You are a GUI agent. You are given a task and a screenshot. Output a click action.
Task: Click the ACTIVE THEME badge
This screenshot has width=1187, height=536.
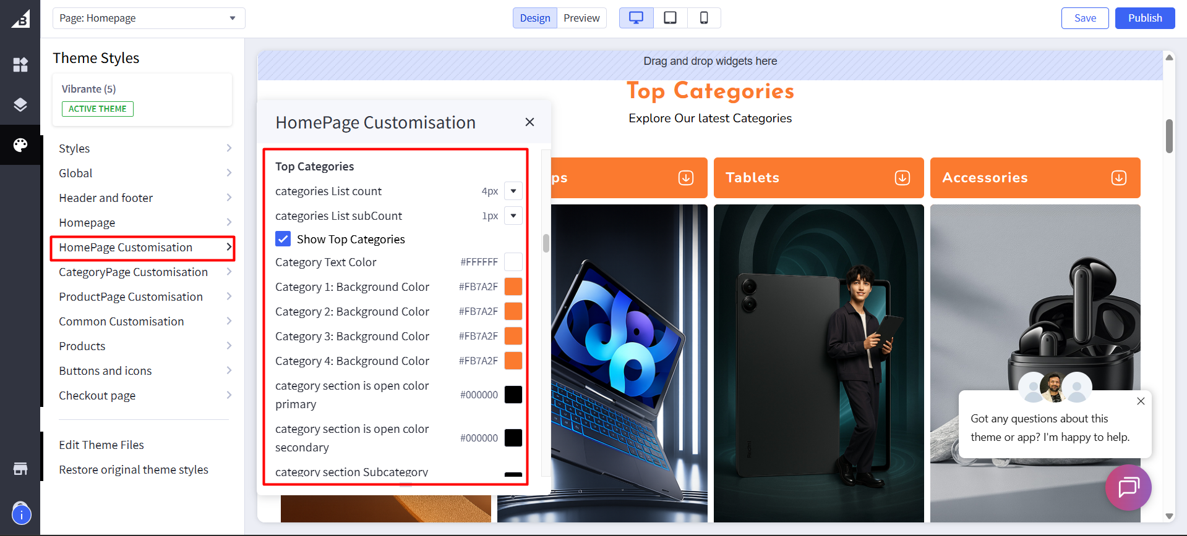tap(97, 109)
